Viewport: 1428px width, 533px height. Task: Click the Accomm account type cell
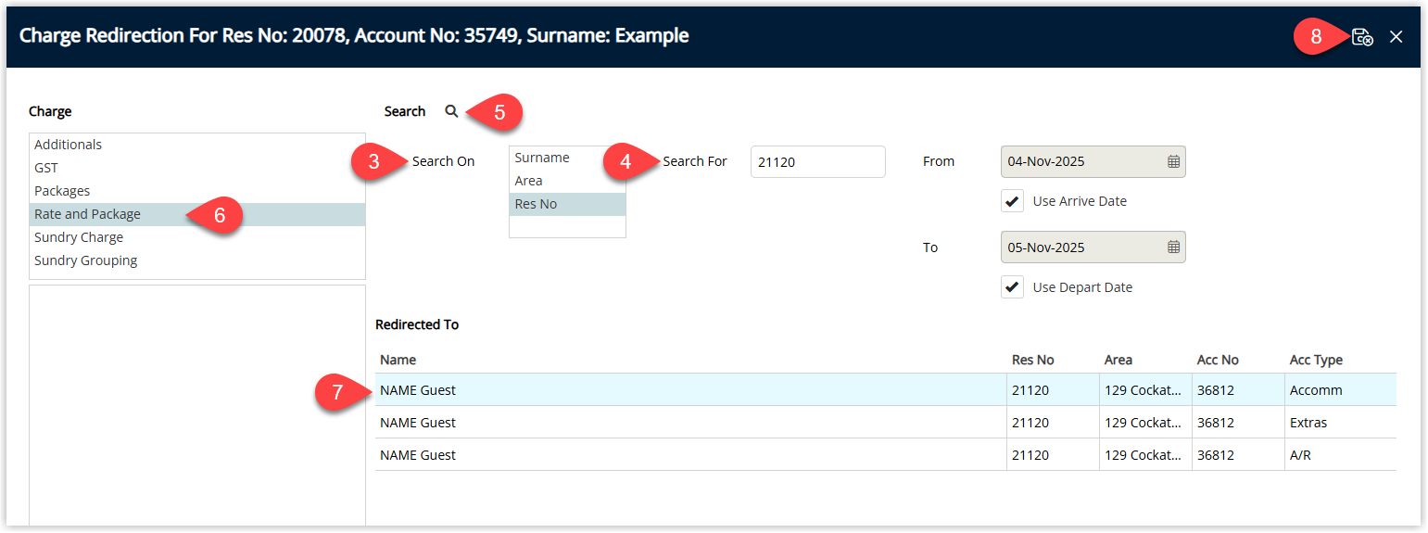(x=1340, y=390)
